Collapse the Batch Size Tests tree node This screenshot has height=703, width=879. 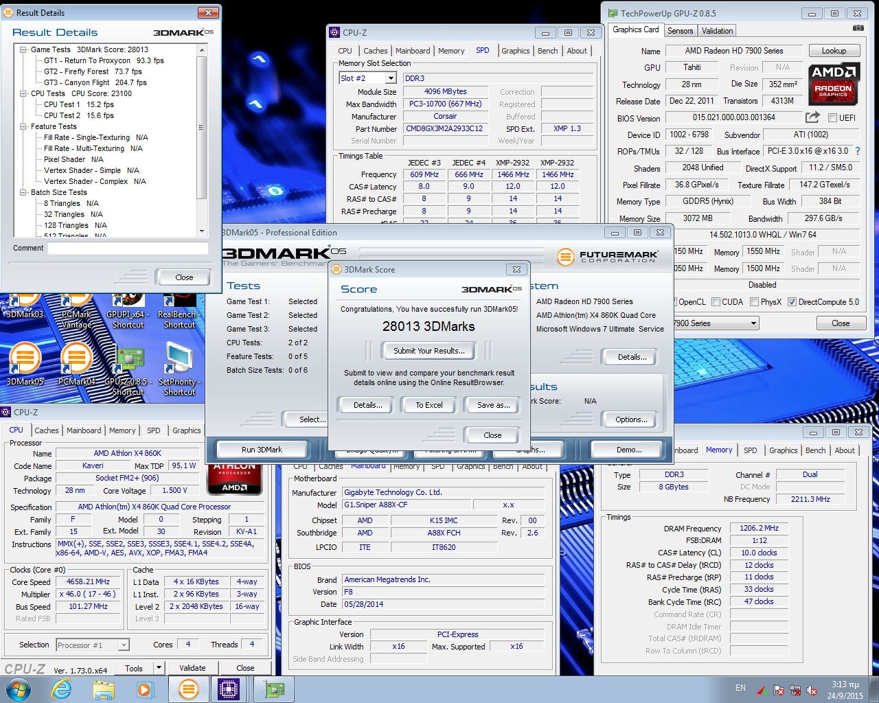click(23, 192)
